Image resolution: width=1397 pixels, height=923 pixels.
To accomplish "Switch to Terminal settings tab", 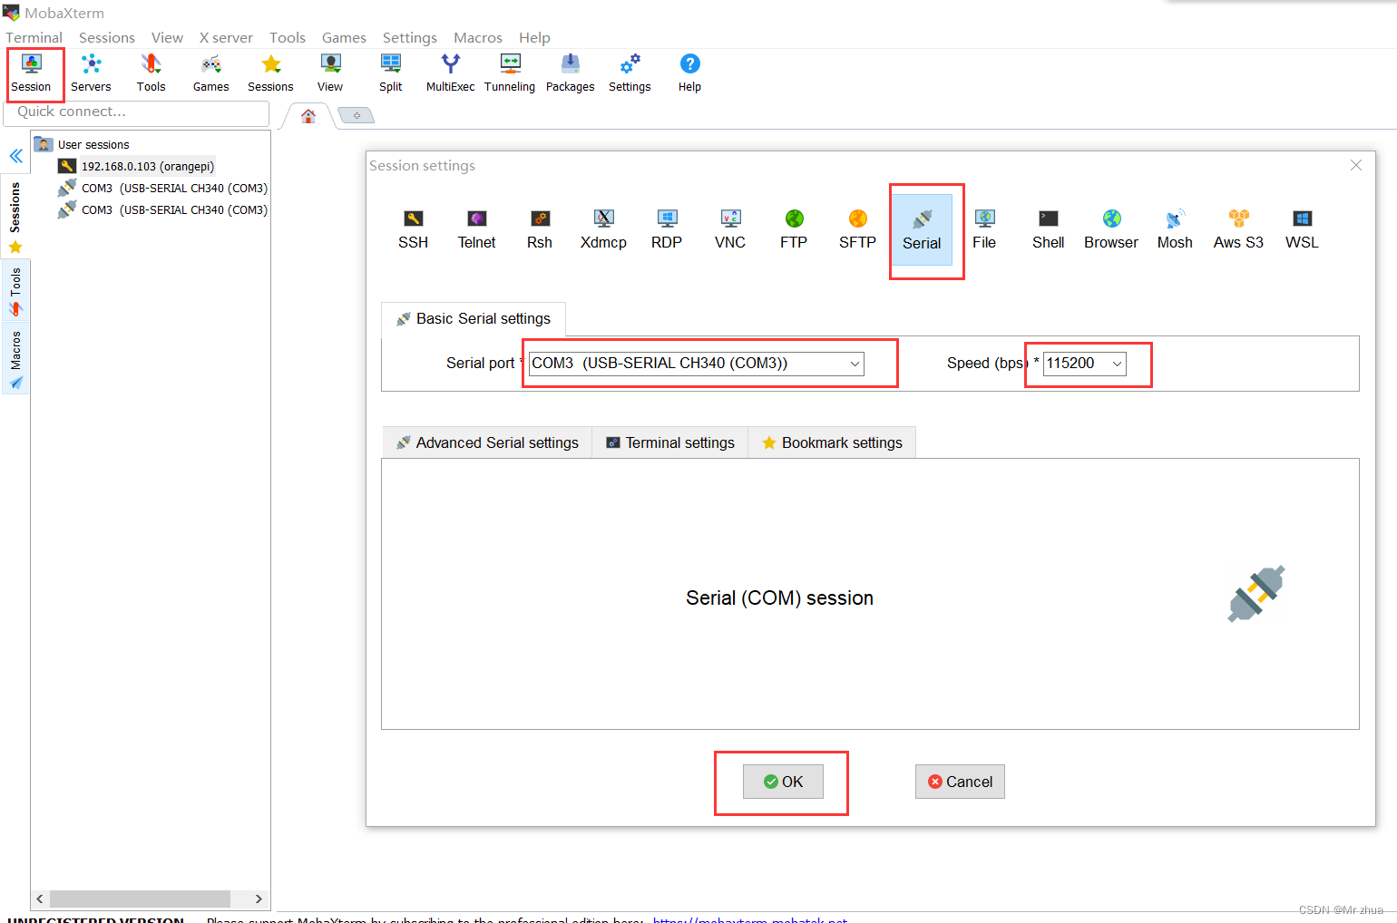I will [670, 442].
